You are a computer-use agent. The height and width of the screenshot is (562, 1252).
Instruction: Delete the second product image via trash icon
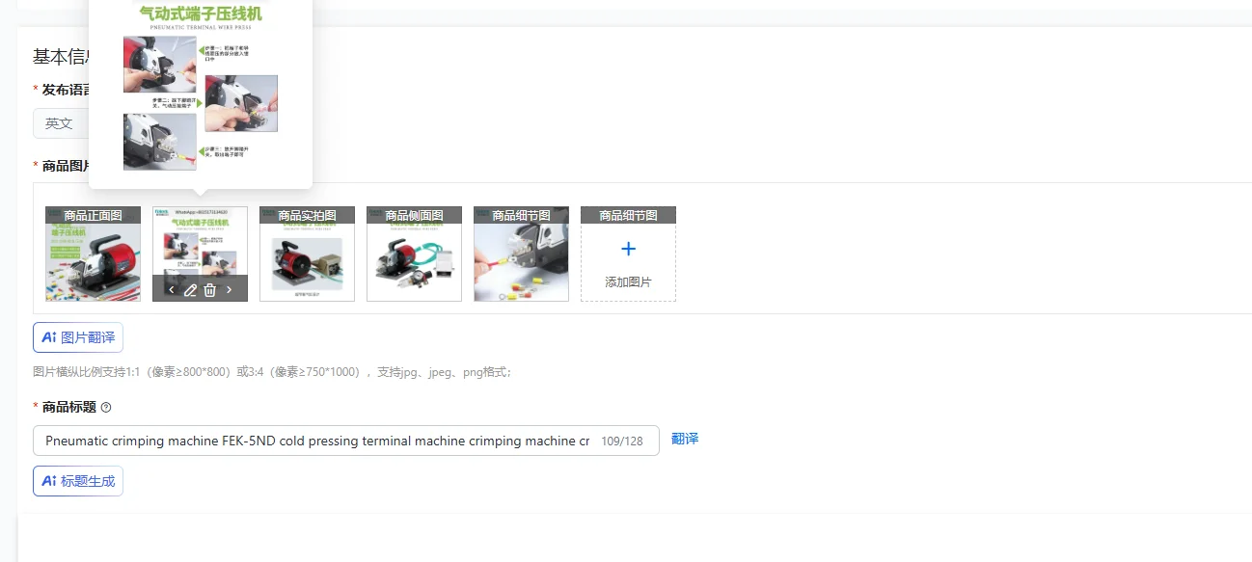209,290
